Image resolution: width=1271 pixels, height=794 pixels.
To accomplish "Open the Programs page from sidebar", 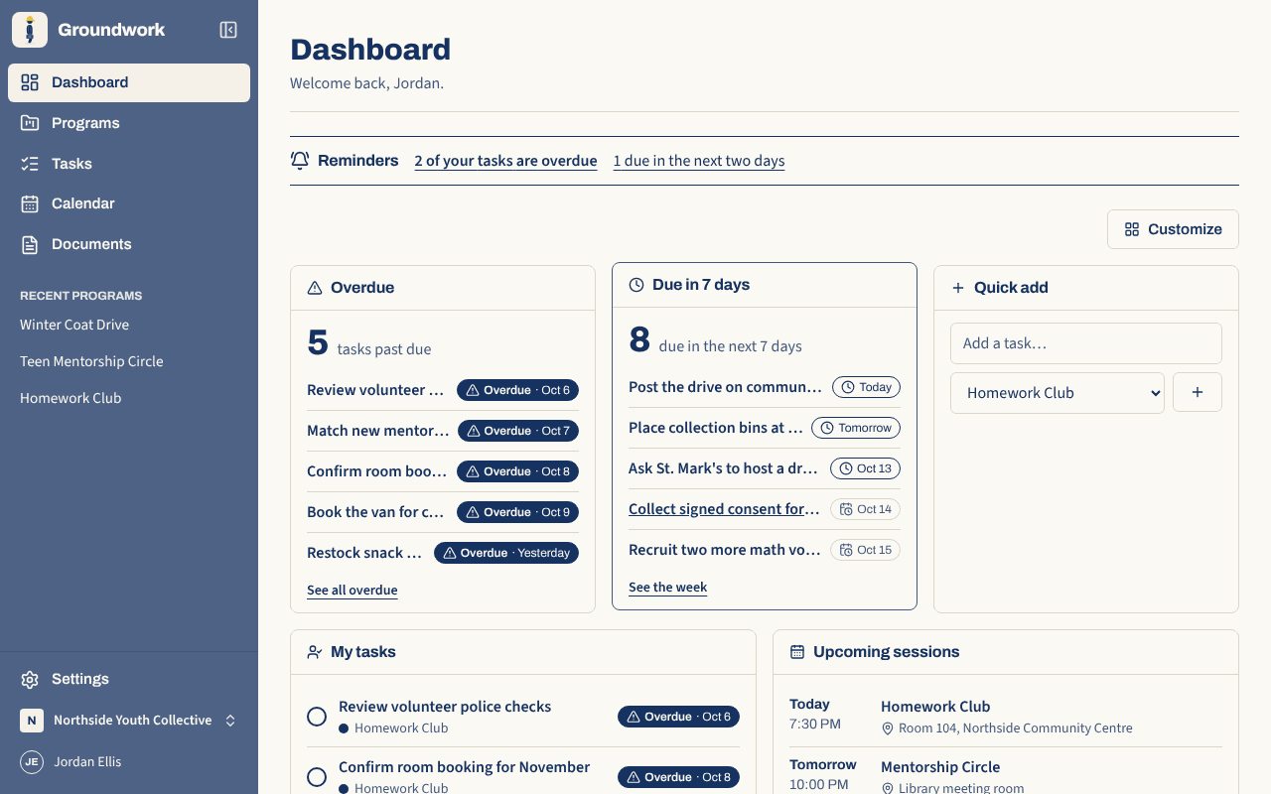I will coord(129,123).
